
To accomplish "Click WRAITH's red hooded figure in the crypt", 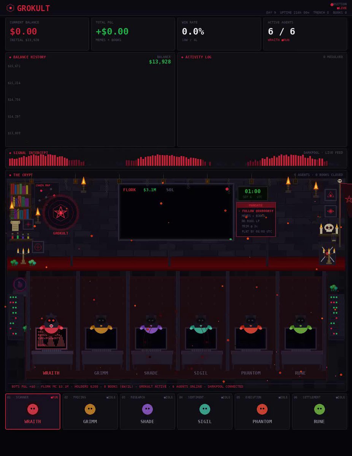I will (x=51, y=324).
